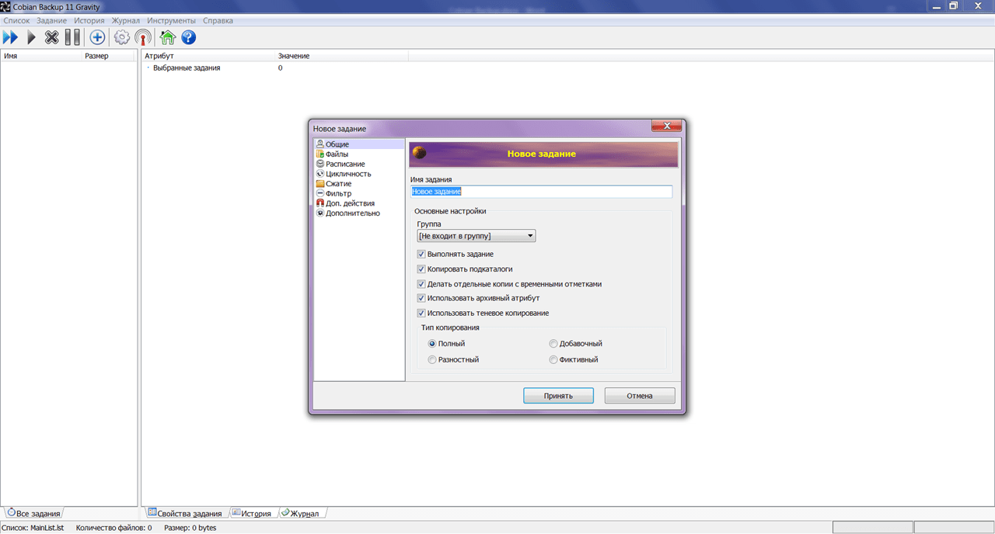Viewport: 995px width, 534px height.
Task: Choose the Добавочный radio option
Action: [x=553, y=344]
